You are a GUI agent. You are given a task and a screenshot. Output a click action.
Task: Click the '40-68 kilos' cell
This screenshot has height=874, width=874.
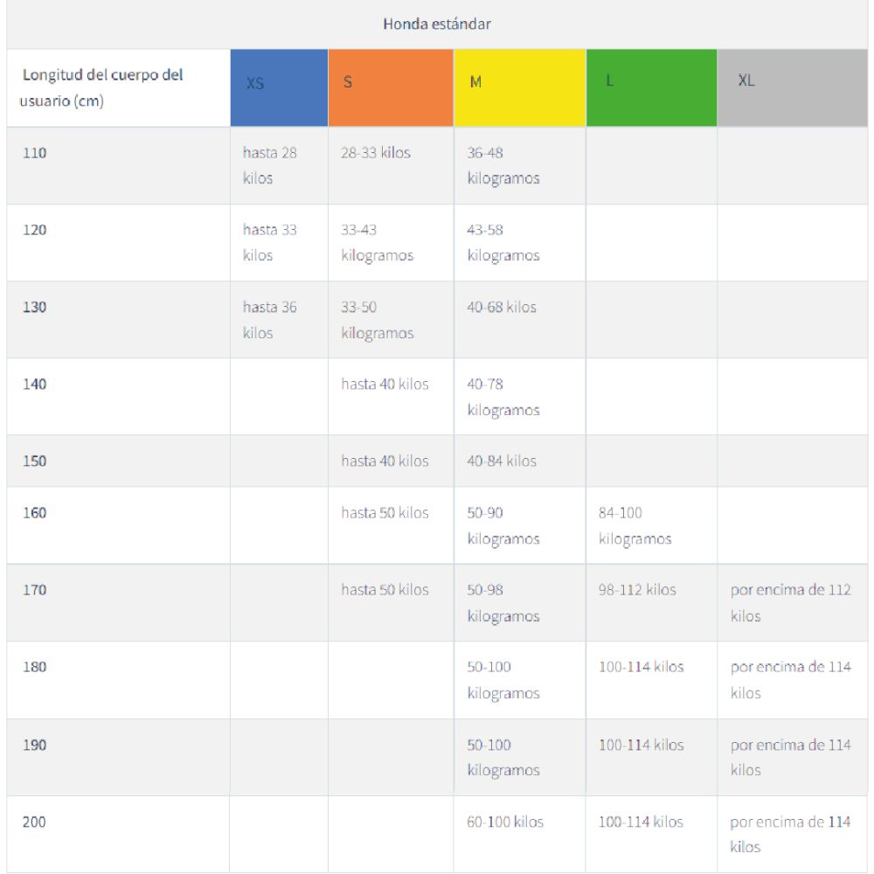502,307
